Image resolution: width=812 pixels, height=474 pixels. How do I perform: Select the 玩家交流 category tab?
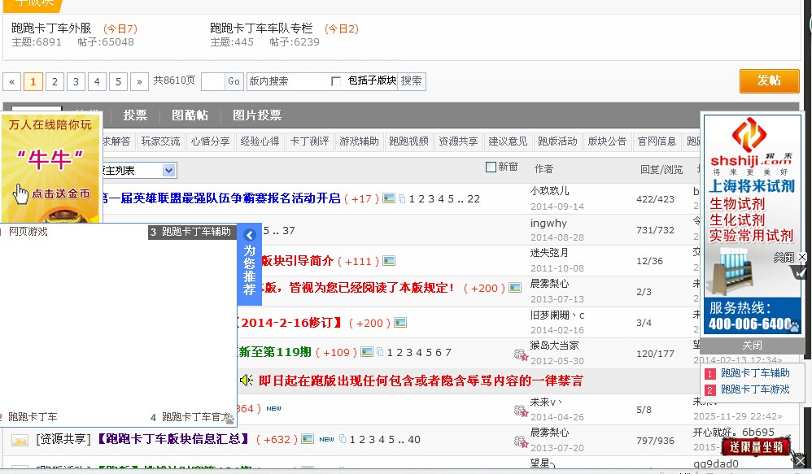pos(160,141)
